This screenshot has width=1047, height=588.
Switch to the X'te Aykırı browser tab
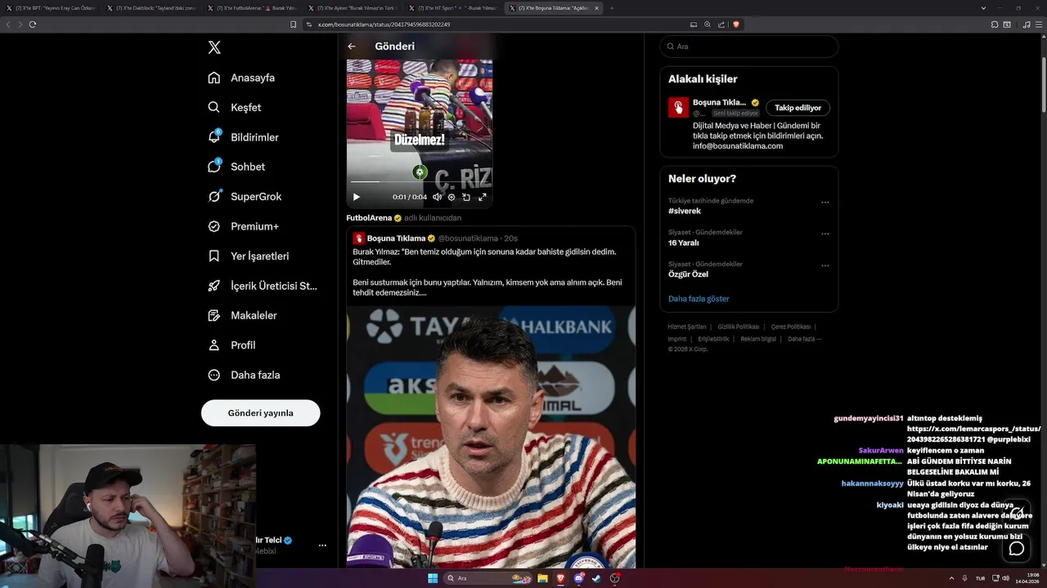point(353,7)
